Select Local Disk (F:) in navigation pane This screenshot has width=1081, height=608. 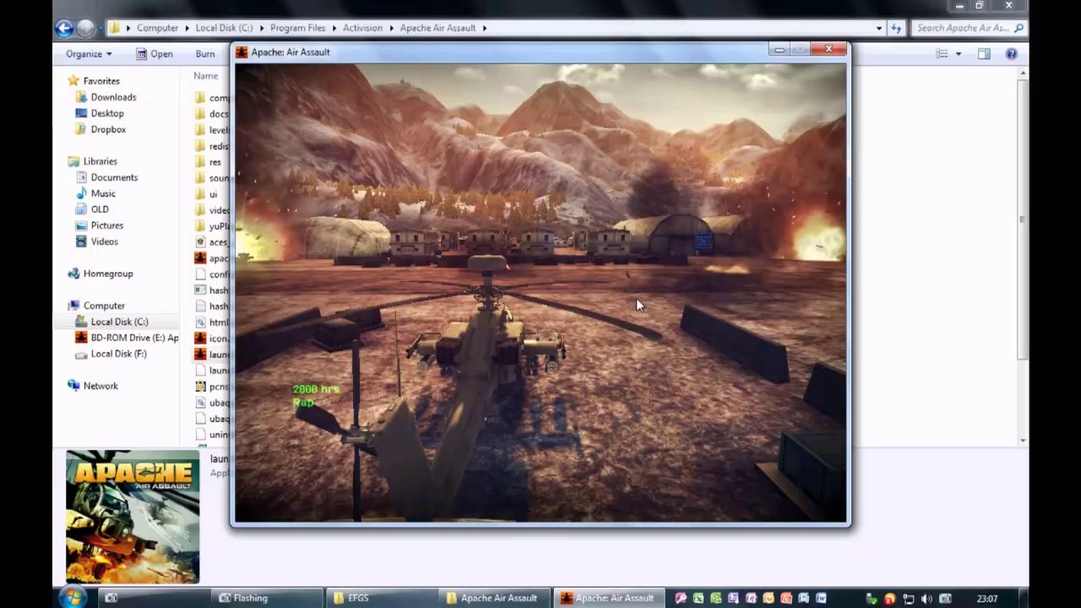(x=118, y=354)
